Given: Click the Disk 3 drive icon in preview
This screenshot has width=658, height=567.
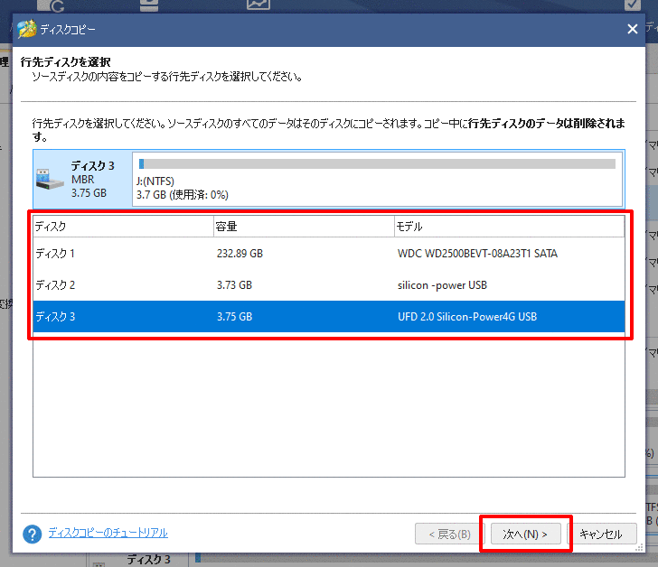Looking at the screenshot, I should 51,179.
